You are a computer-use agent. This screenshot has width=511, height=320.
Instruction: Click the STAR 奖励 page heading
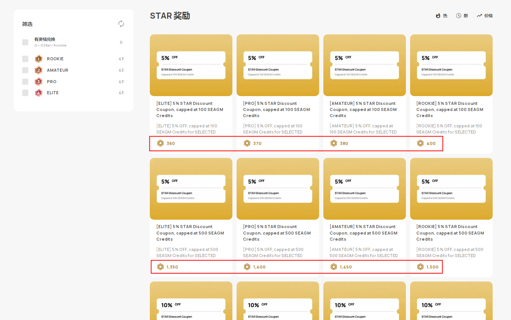click(x=170, y=16)
